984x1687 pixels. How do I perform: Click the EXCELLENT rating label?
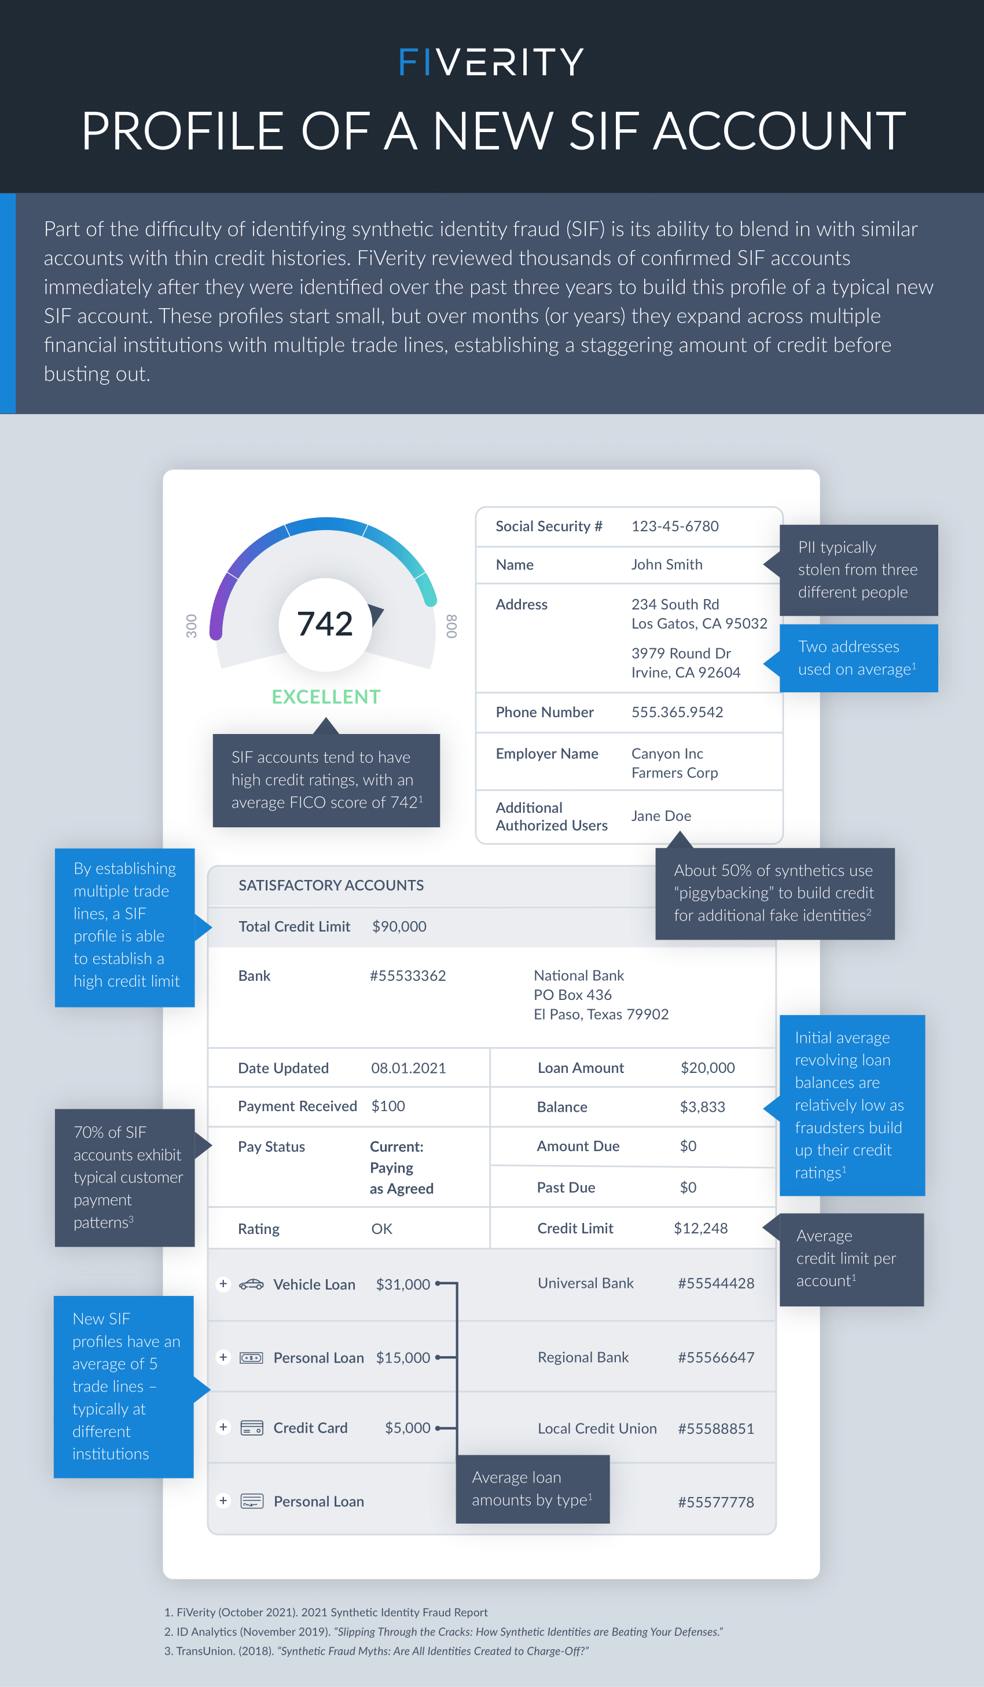tap(326, 697)
